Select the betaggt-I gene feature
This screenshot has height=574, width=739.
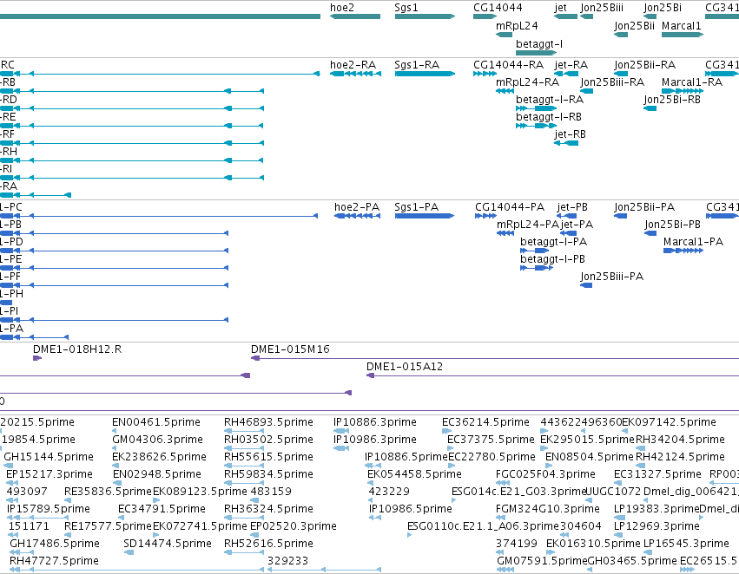(537, 53)
